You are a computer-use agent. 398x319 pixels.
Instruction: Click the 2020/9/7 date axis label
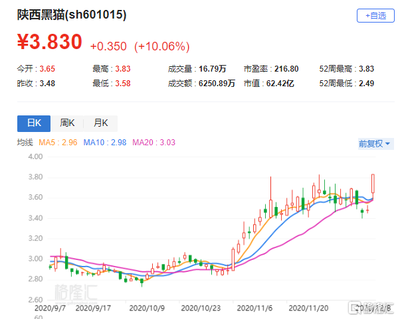(50, 308)
